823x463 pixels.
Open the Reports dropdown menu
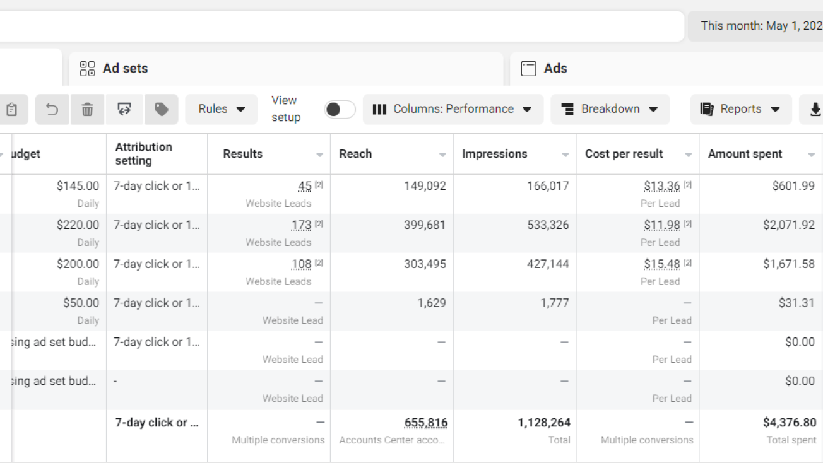point(741,109)
